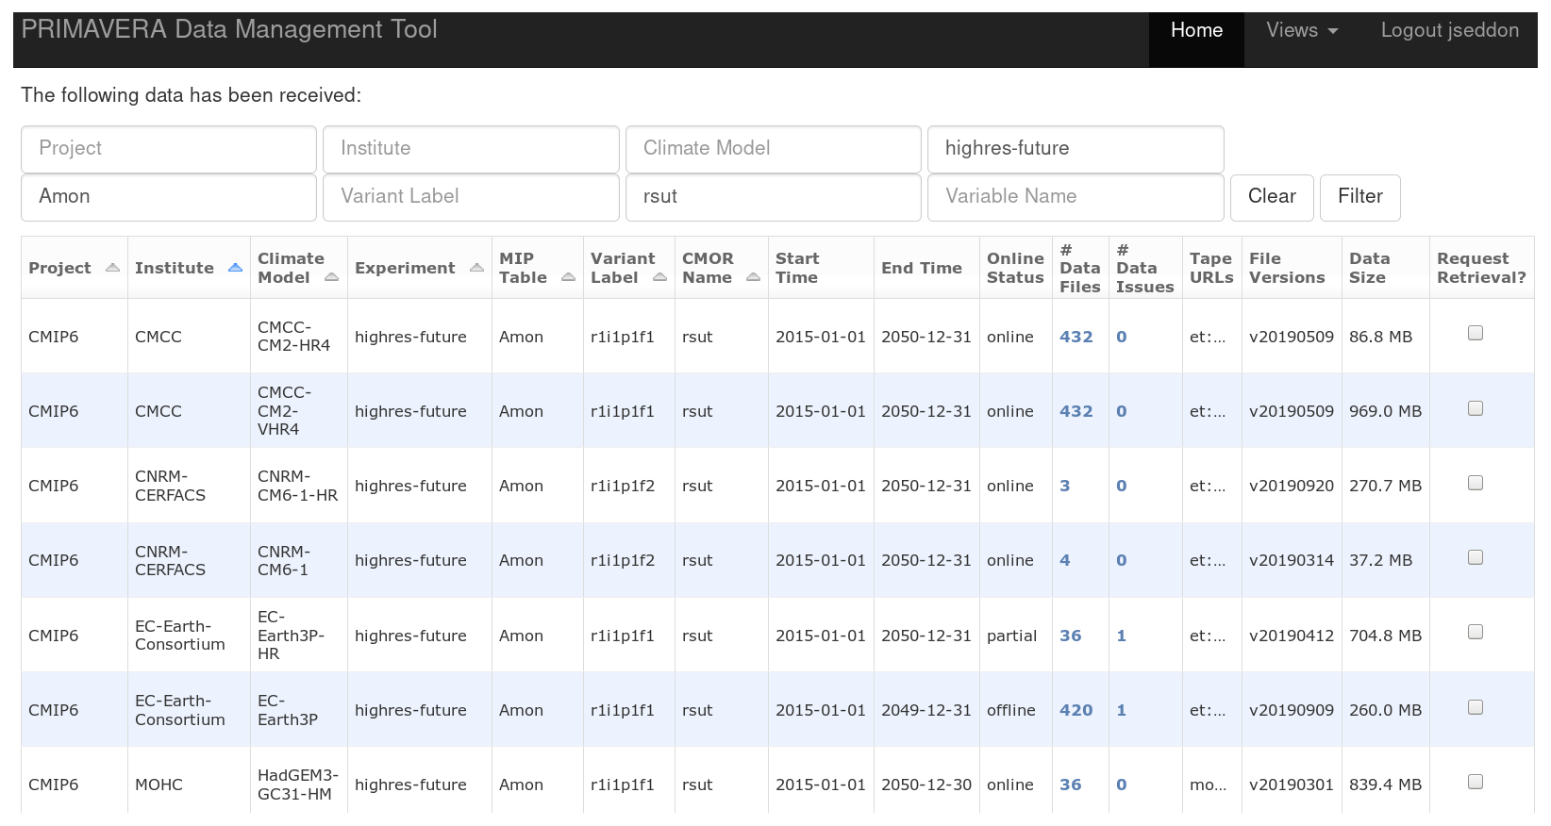
Task: Click the sort arrow in Project column
Action: (112, 268)
